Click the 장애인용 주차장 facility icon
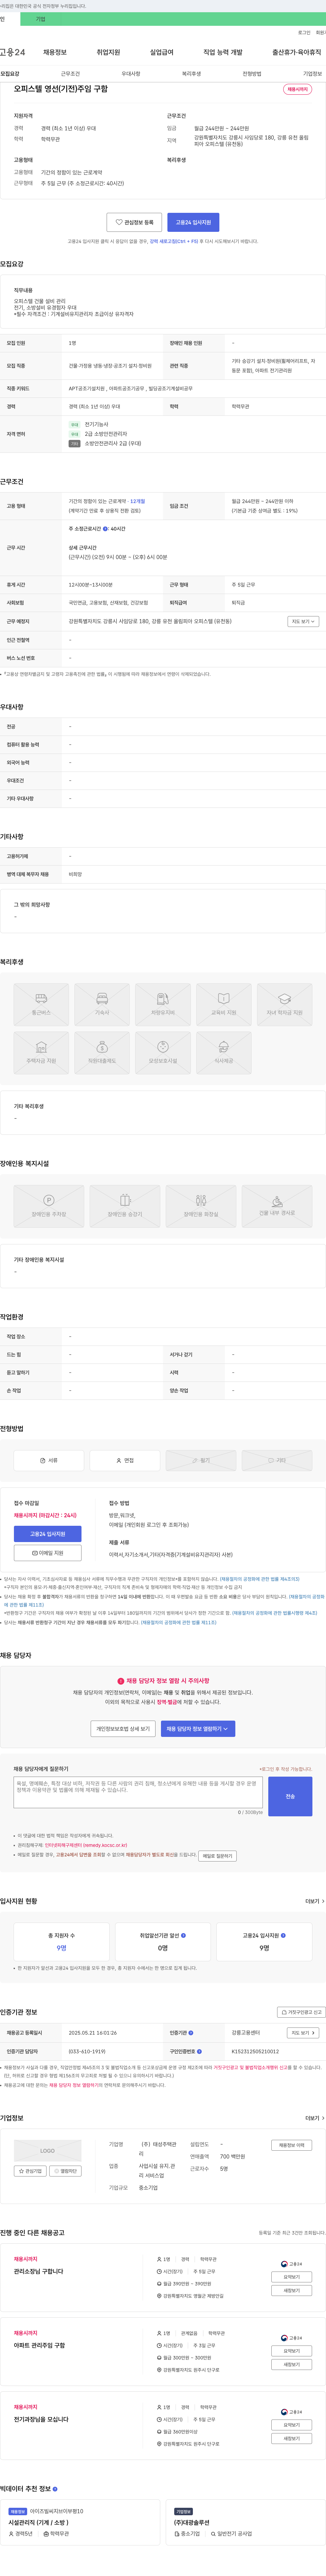The image size is (326, 2576). pos(49,1206)
